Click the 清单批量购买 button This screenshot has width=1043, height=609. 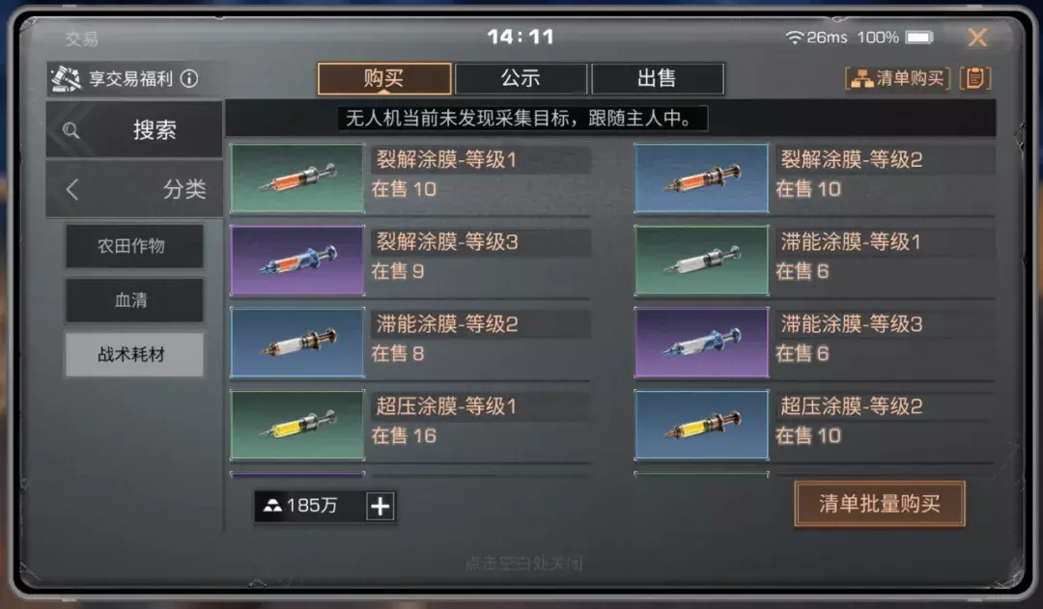(x=880, y=504)
